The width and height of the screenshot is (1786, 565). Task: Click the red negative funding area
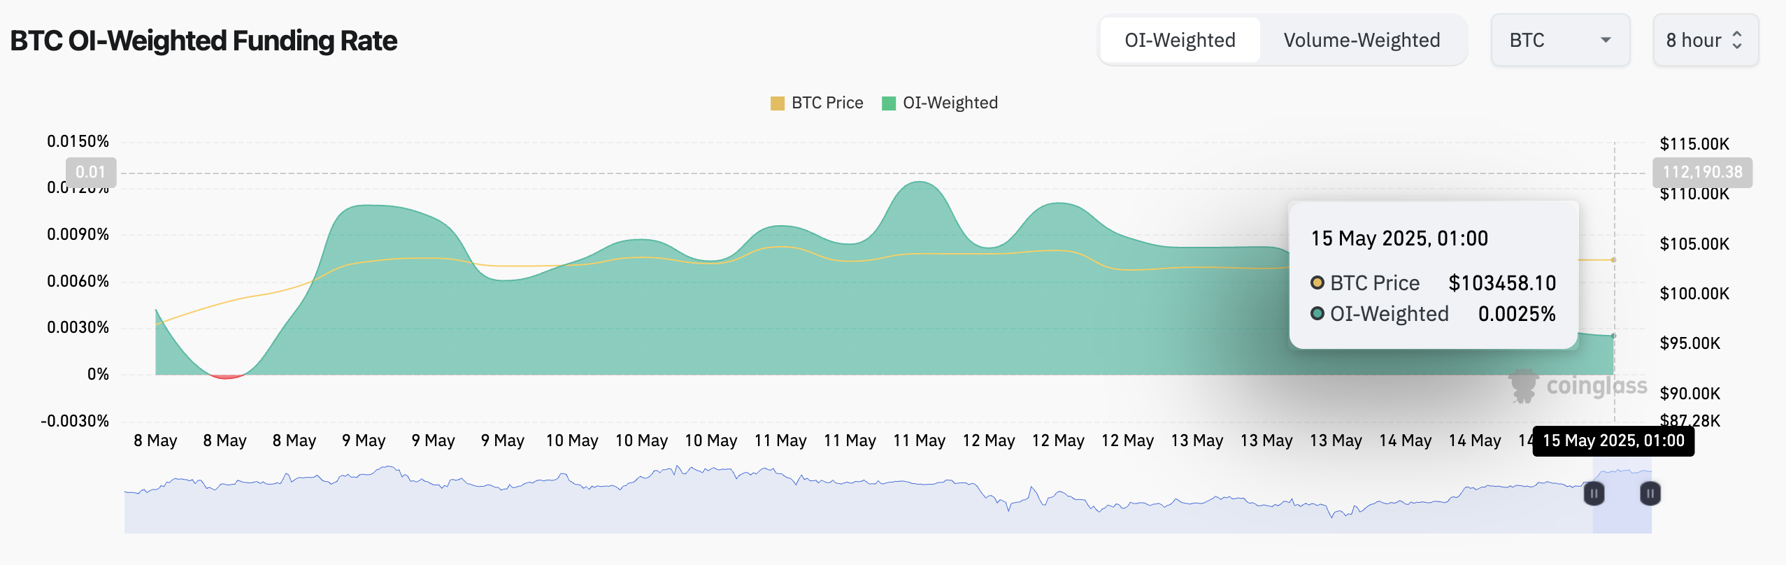[x=227, y=377]
